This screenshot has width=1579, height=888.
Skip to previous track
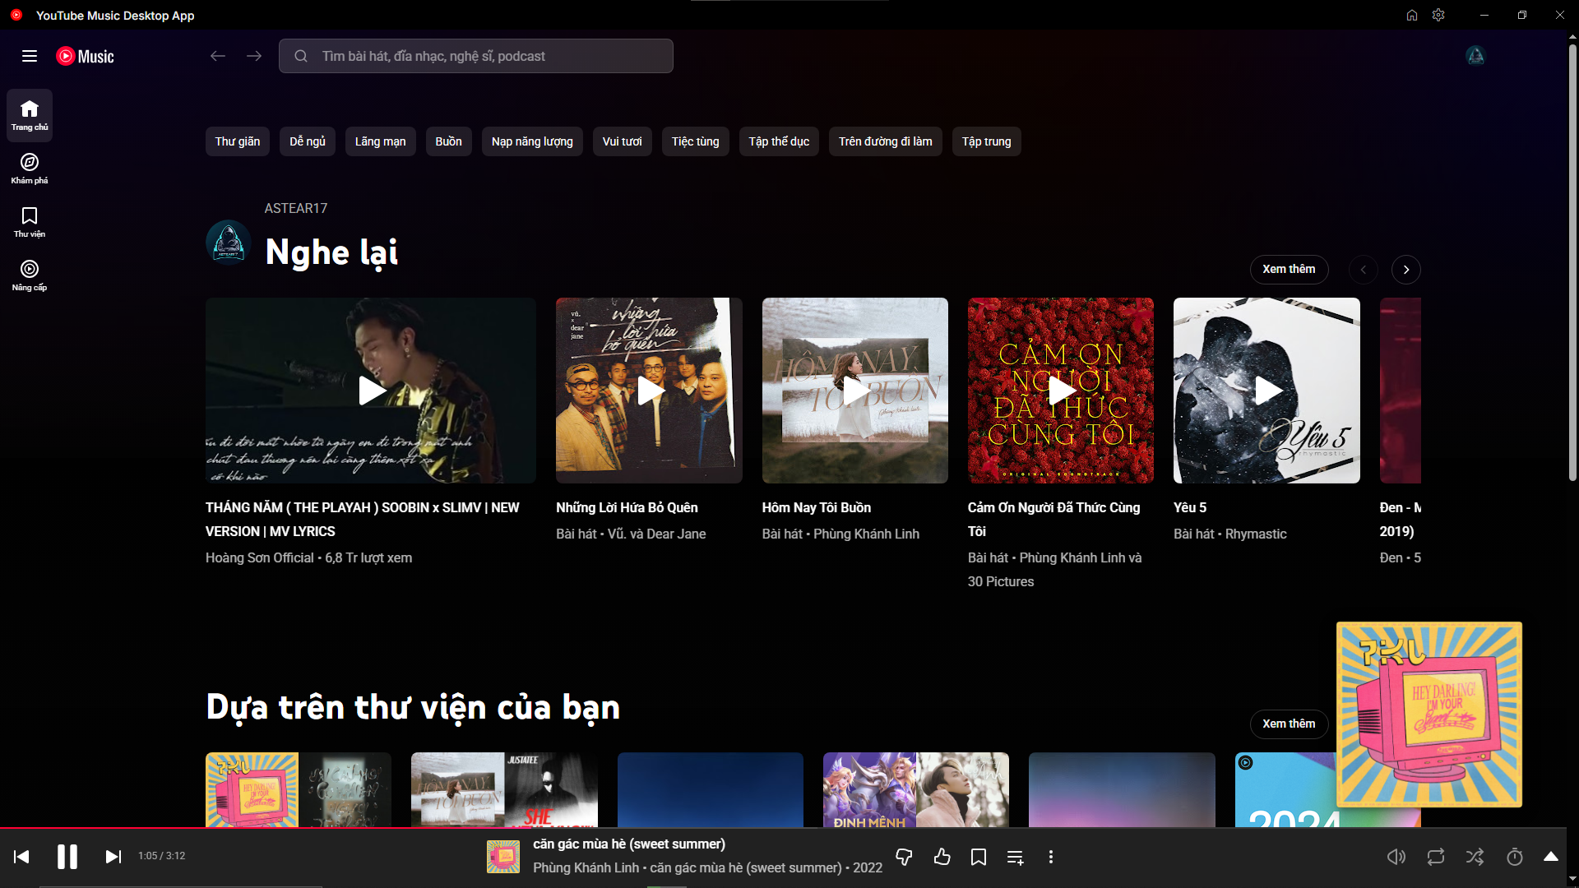coord(22,857)
